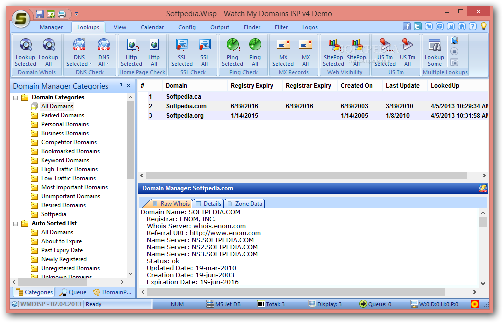Check US Tm for all
Screen dimensions: 503x323
point(408,52)
